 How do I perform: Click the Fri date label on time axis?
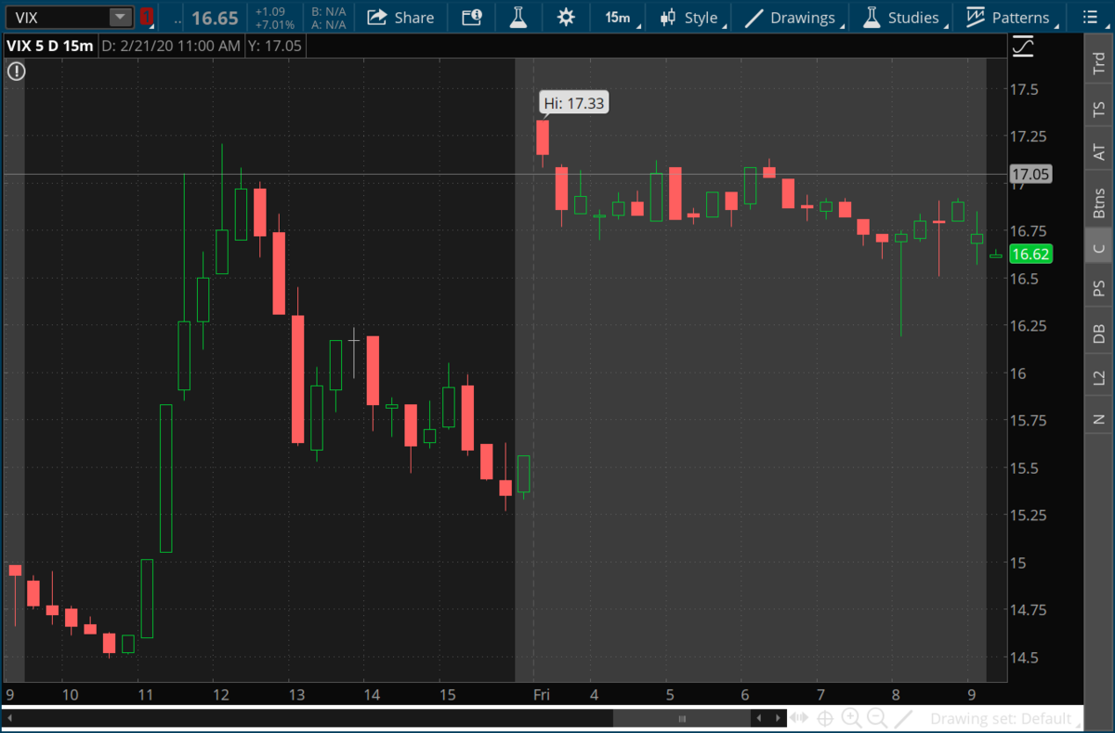[542, 694]
